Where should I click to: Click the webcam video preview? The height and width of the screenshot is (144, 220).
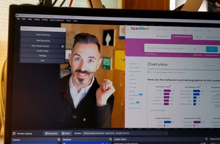(x=92, y=76)
